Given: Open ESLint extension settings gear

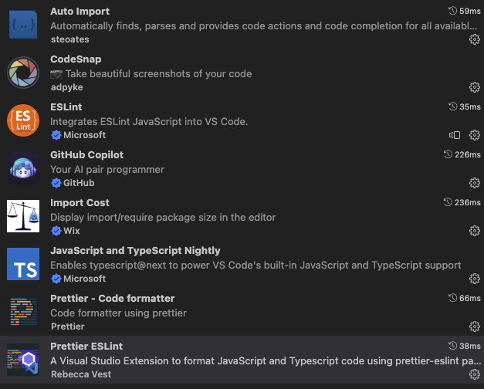Looking at the screenshot, I should tap(475, 135).
